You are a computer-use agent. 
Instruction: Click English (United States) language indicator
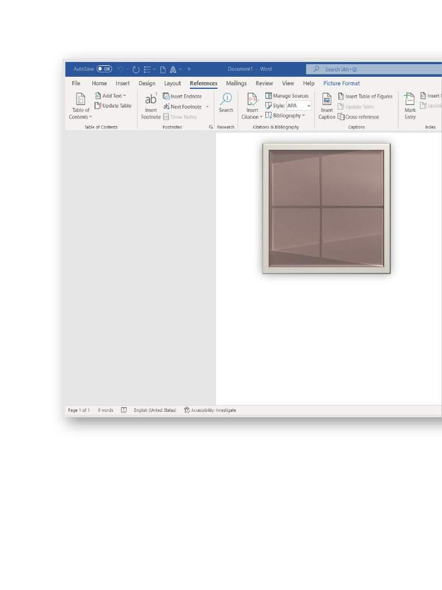(x=155, y=410)
